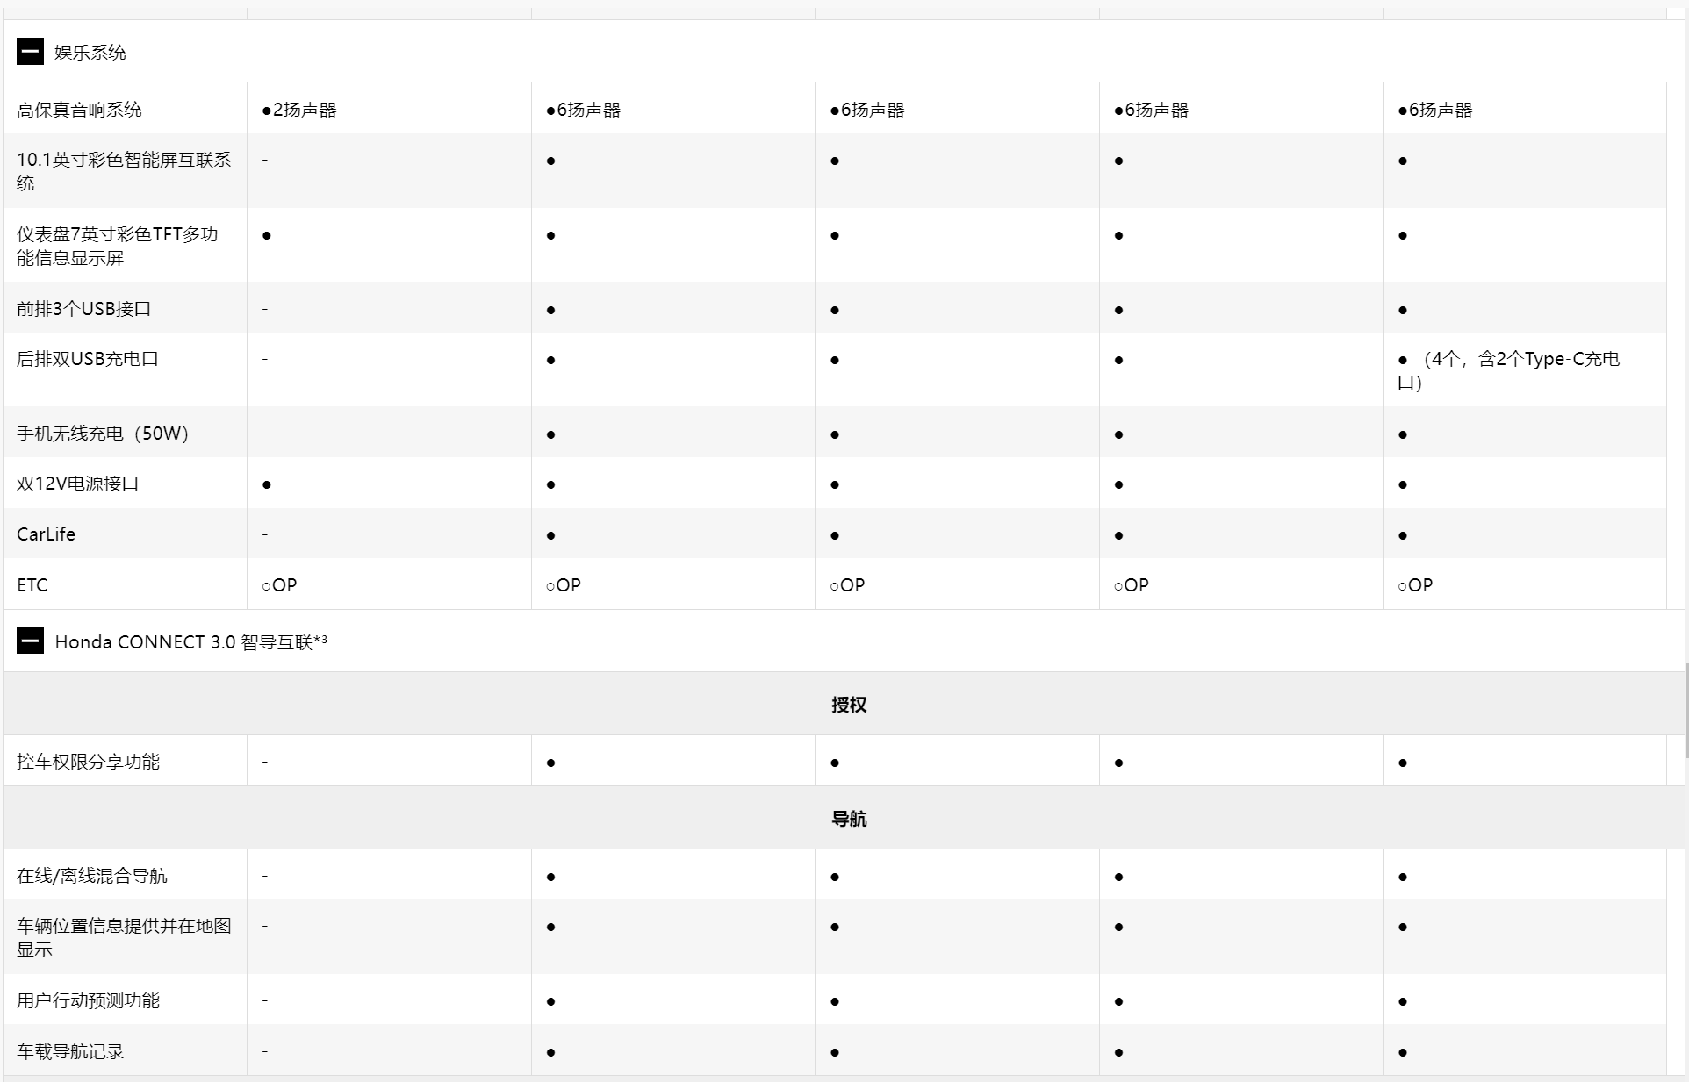Screen dimensions: 1689x1082
Task: Click the ETC row label
Action: (32, 585)
